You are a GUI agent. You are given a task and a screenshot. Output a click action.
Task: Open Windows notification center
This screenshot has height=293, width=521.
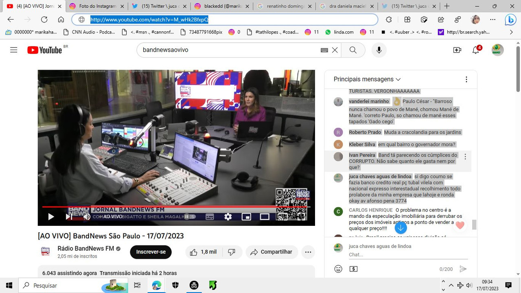(x=508, y=285)
